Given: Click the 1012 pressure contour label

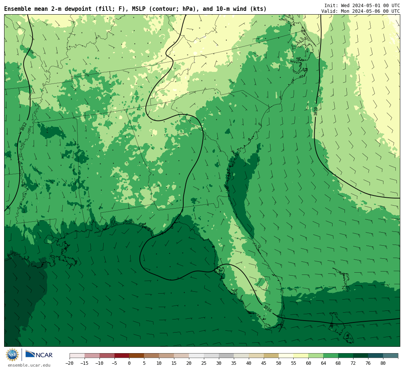Looking at the screenshot, I should [x=24, y=126].
